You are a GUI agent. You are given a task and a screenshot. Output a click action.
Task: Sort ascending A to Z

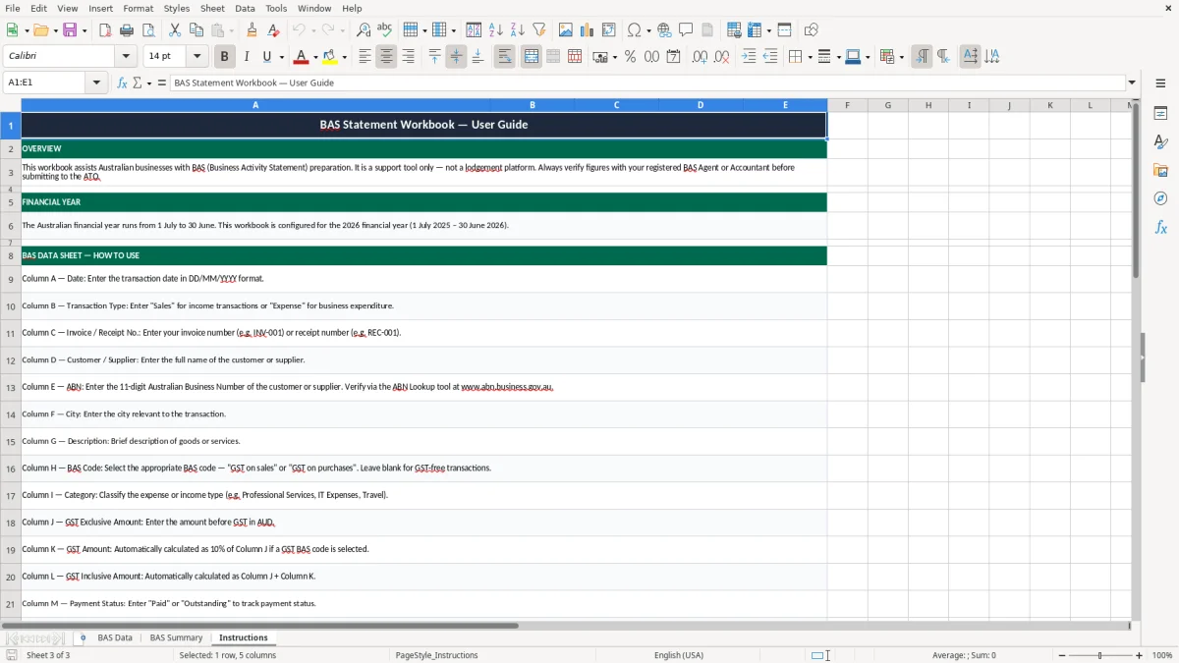tap(496, 30)
